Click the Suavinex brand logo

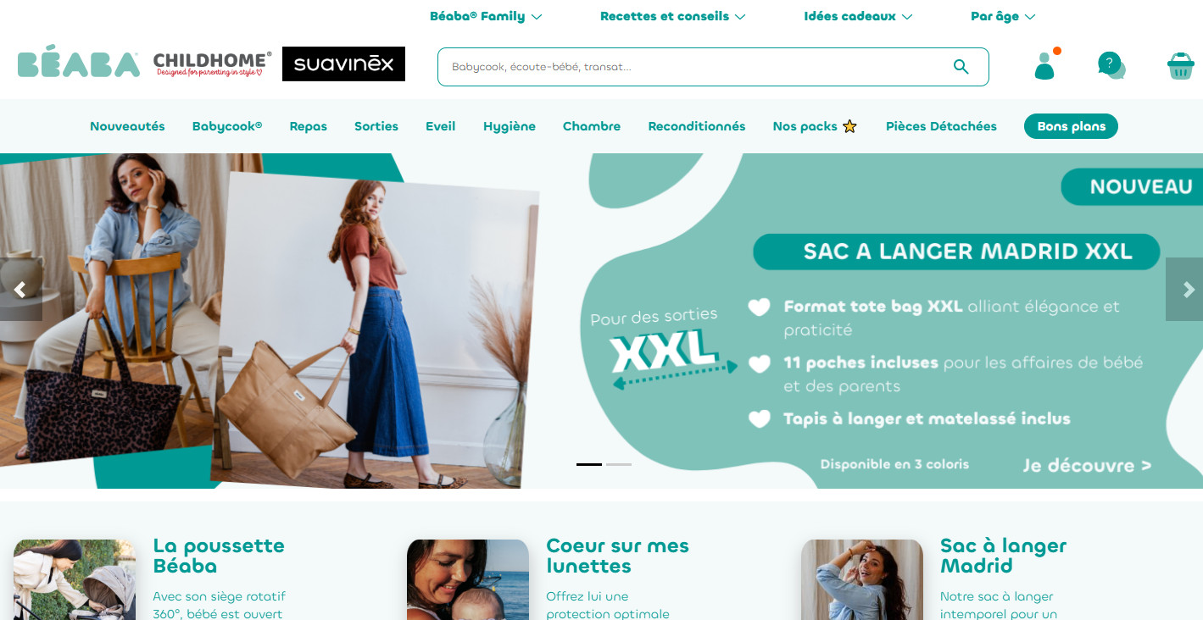343,64
